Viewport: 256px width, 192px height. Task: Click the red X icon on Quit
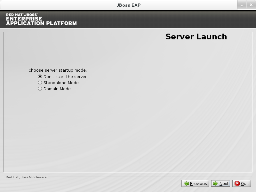(x=237, y=183)
